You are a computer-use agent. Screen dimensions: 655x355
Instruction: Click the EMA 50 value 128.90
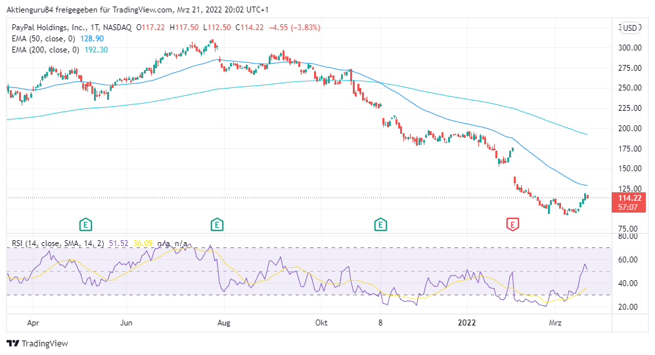pos(91,39)
